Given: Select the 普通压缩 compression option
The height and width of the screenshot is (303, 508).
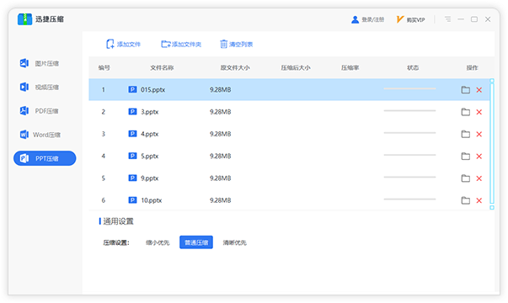Looking at the screenshot, I should (x=196, y=242).
